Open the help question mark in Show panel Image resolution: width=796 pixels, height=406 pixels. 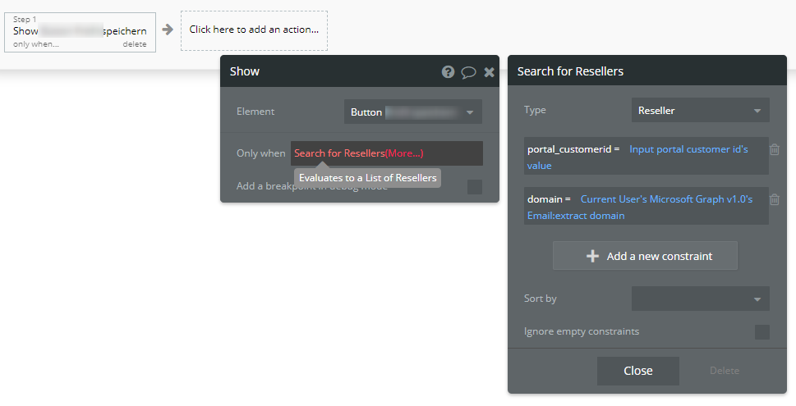point(448,71)
